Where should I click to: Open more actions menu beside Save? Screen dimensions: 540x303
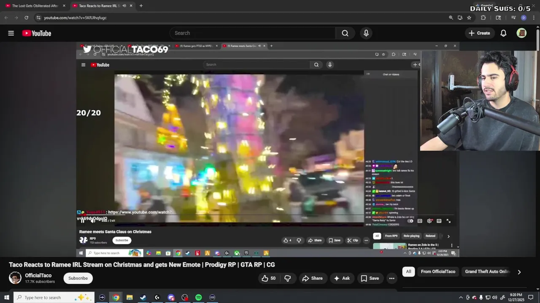(x=391, y=278)
